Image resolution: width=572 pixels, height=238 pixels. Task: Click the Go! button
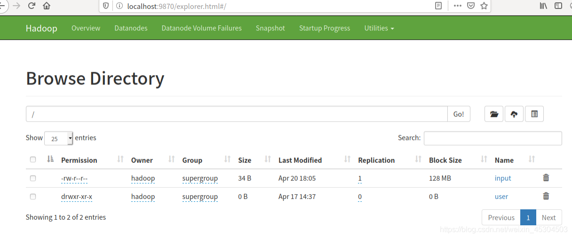coord(459,114)
